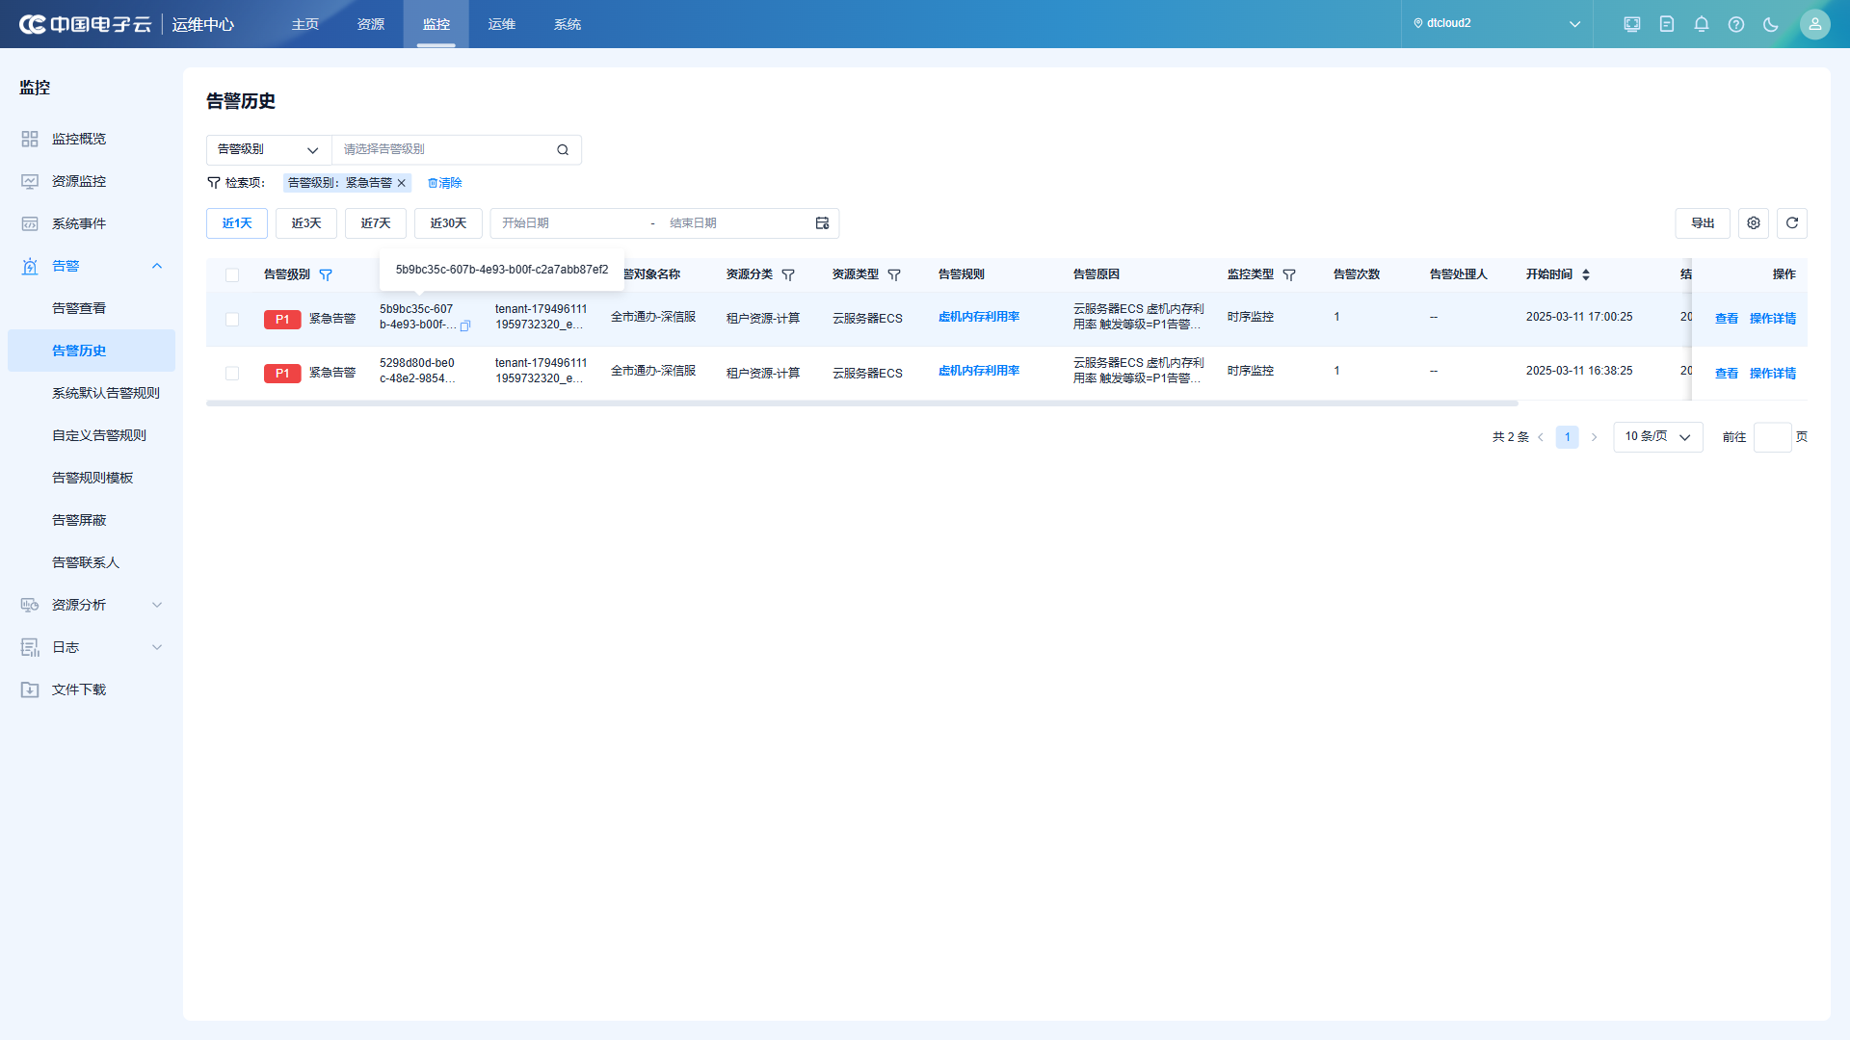The width and height of the screenshot is (1850, 1040).
Task: Click the search magnifier icon
Action: click(x=563, y=149)
